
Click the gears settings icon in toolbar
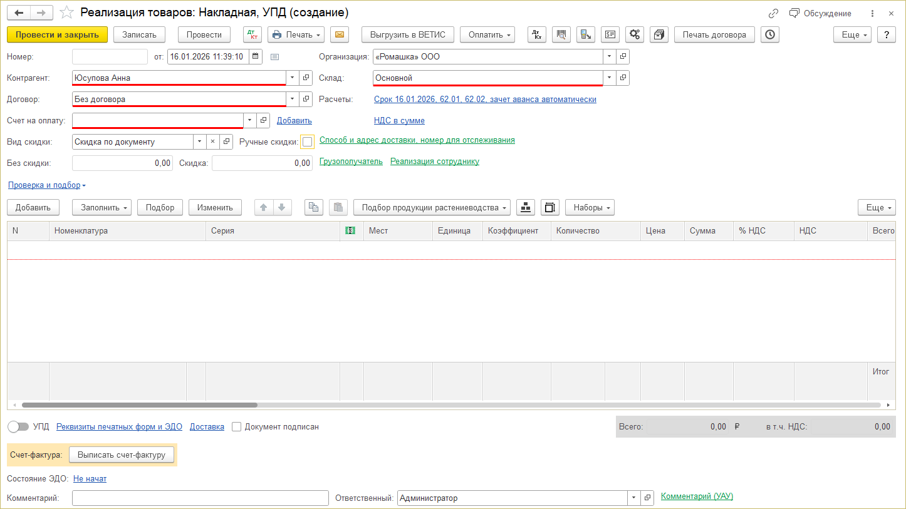coord(635,35)
